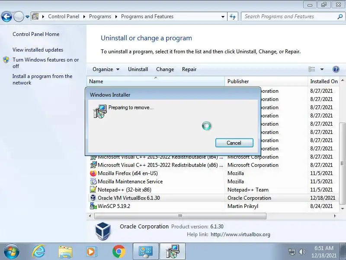Screen dimensions: 346x260
Task: Cancel the Windows Installer removal
Action: pos(234,143)
